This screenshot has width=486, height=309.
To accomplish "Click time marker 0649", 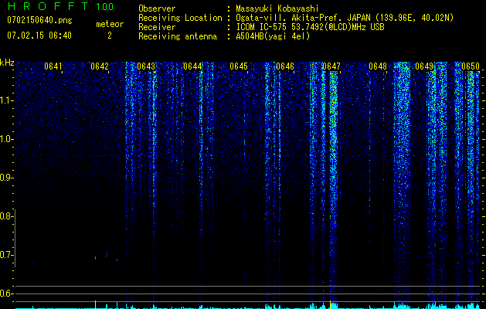I will 424,66.
